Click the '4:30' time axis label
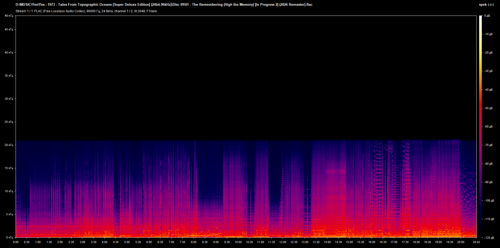Screen dimensions: 500x248 (116, 242)
